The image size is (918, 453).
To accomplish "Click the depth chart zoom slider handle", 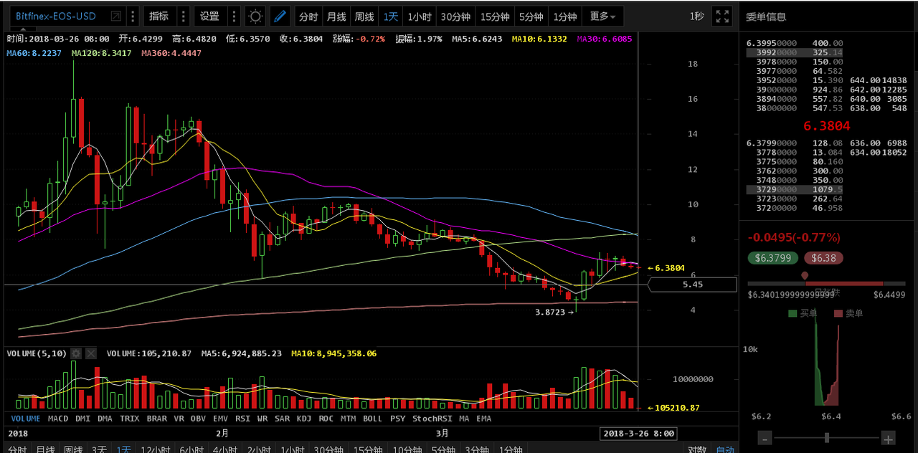I will [827, 438].
